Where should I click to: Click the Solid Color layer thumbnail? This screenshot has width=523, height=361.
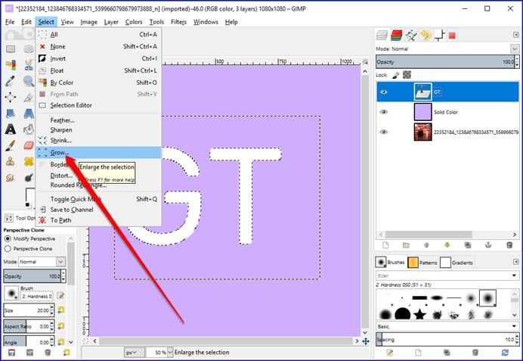422,112
